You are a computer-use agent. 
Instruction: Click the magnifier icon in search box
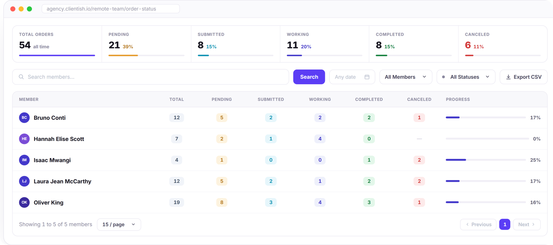[21, 77]
